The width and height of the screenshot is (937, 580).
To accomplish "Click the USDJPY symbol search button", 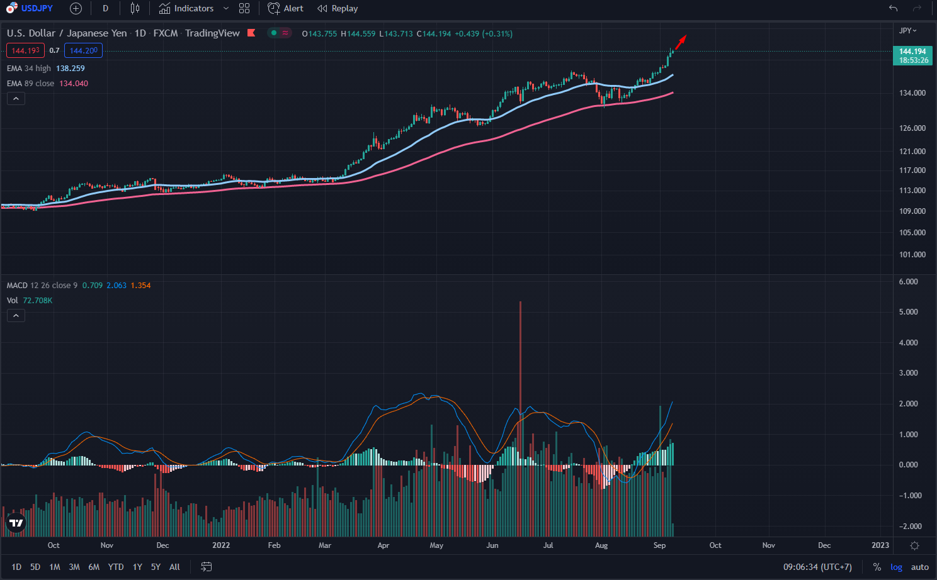I will 30,8.
